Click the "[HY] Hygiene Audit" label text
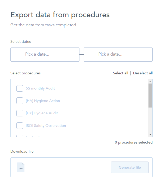The height and width of the screenshot is (184, 161). 42,113
